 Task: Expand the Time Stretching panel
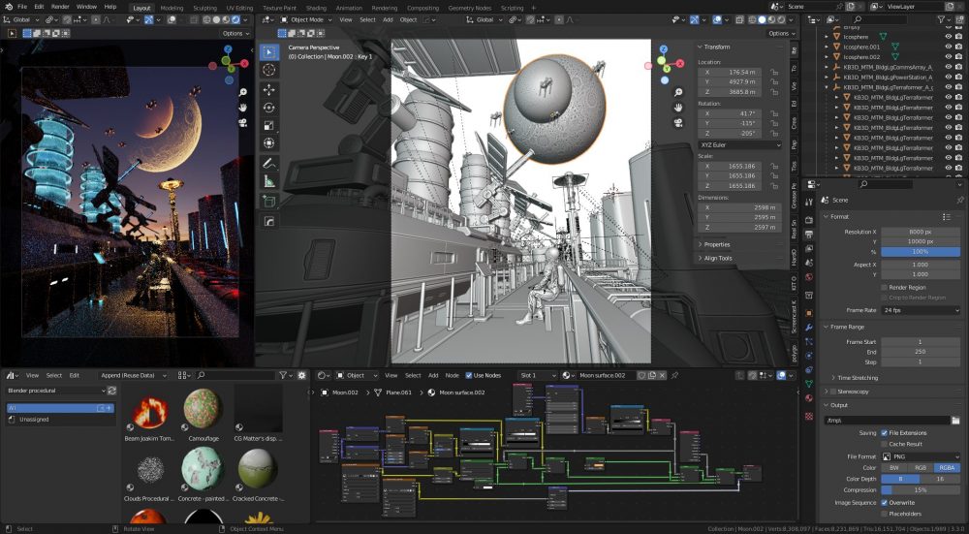[x=857, y=378]
